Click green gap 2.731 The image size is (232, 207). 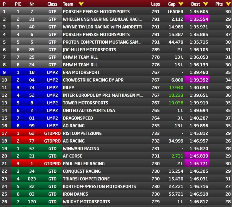pos(177,156)
